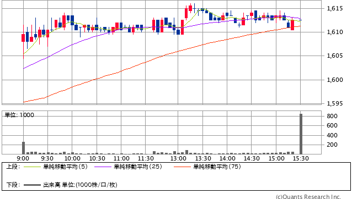Click the 15:00 time axis label

pos(276,158)
